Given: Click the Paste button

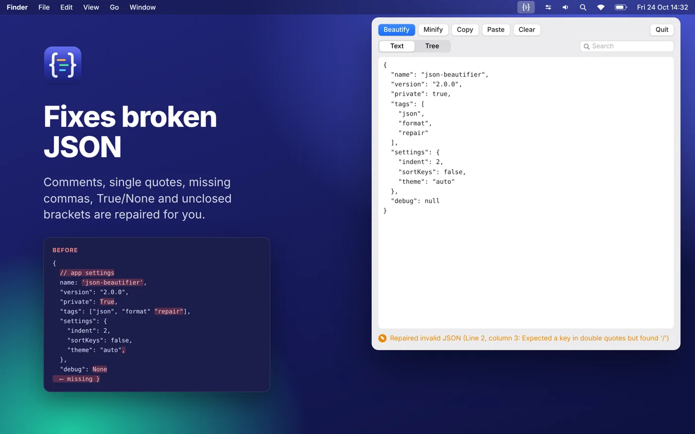Looking at the screenshot, I should [496, 30].
